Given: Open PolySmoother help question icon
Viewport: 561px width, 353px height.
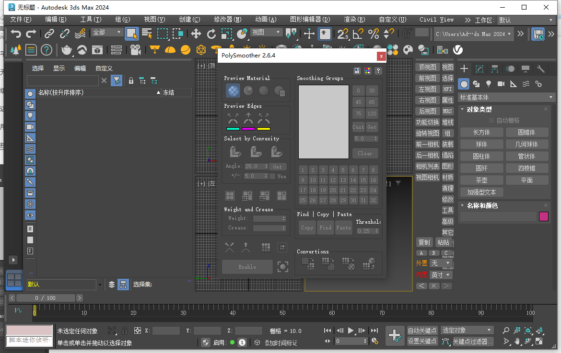Looking at the screenshot, I should 378,71.
